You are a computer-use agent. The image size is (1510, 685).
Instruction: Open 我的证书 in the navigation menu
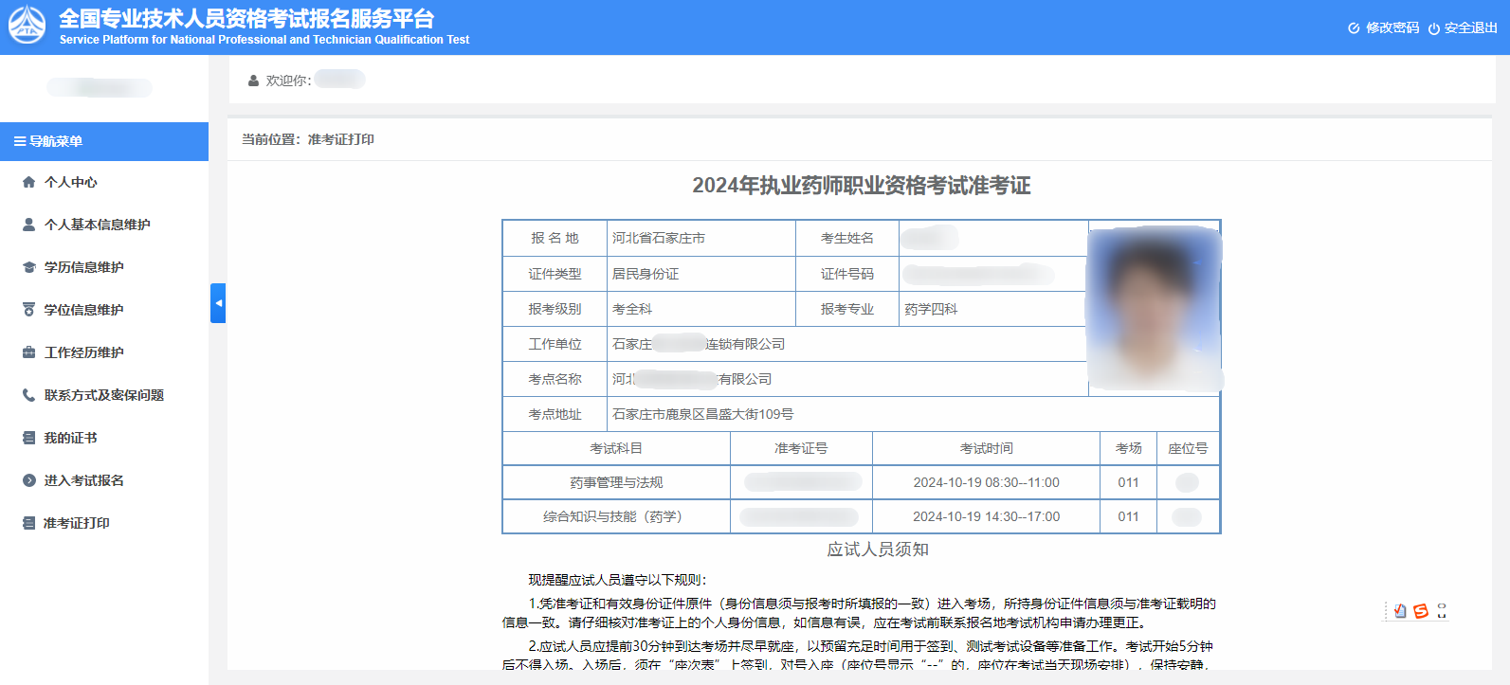(x=70, y=438)
